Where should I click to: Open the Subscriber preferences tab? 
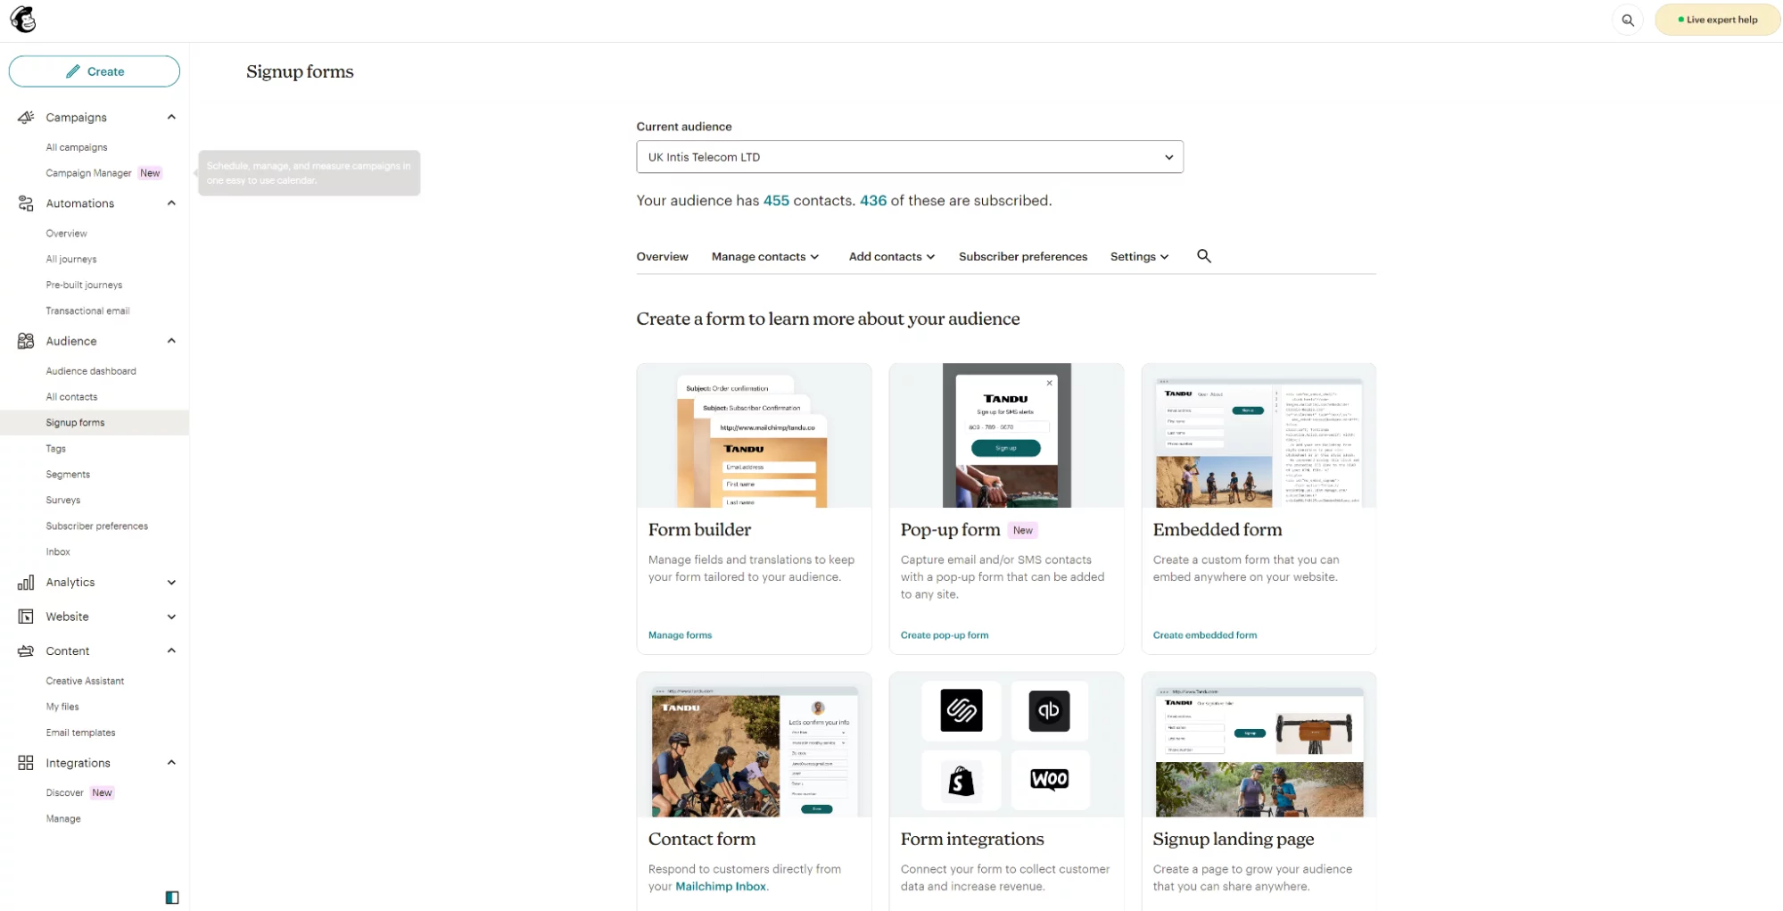coord(1022,257)
